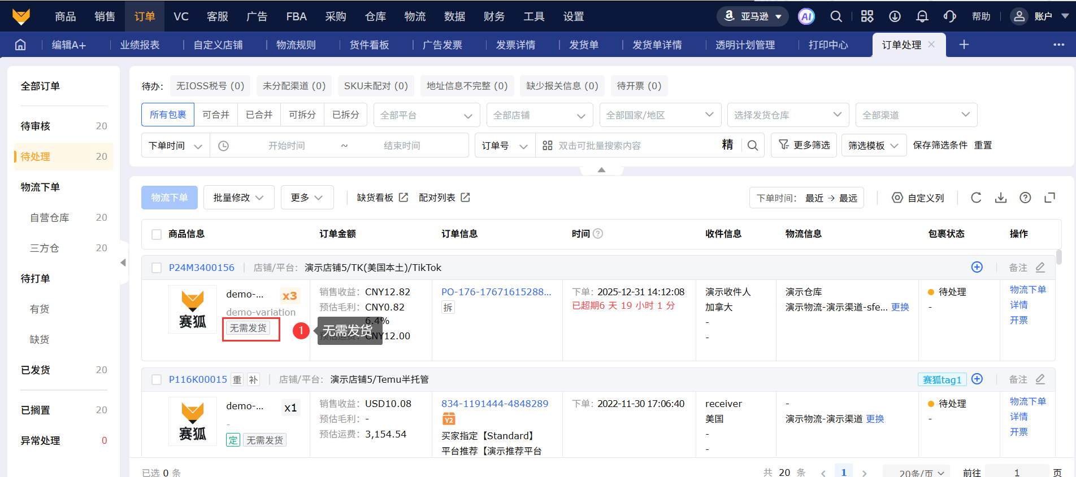Screen dimensions: 1076x477
Task: Open the three-dot tab overflow menu
Action: click(1058, 45)
